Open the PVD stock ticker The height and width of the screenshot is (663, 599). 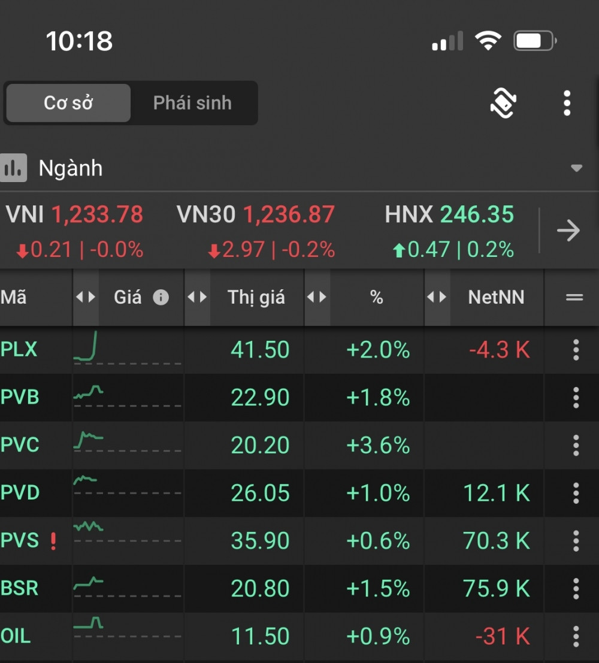coord(20,493)
